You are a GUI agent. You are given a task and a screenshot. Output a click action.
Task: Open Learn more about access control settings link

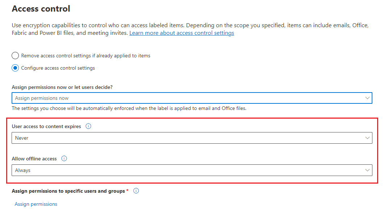182,33
